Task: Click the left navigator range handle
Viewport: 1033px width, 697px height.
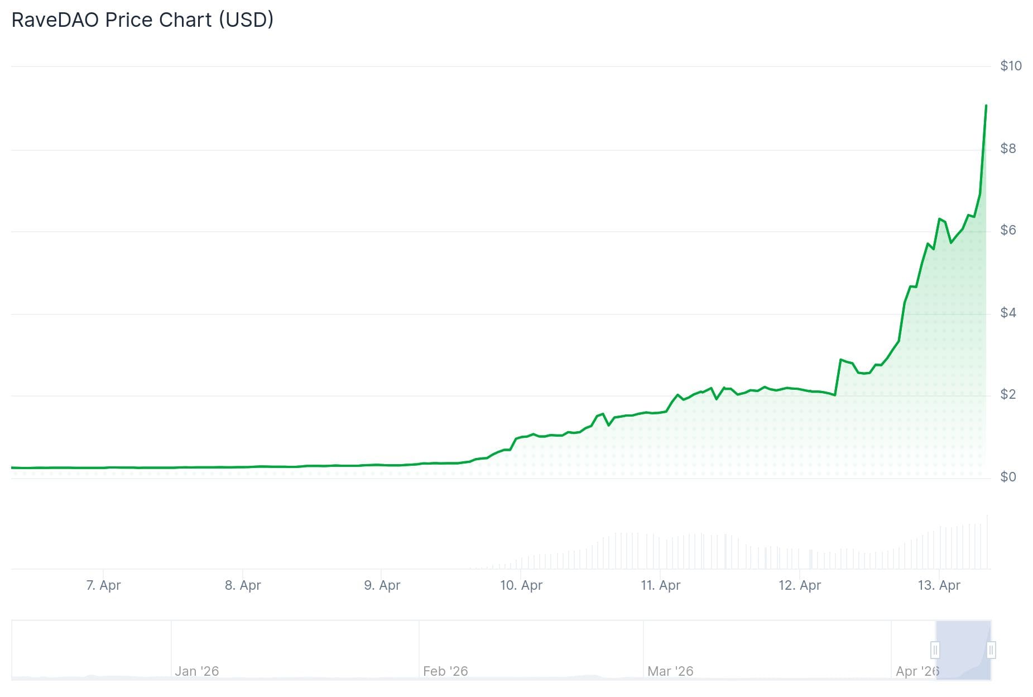Action: [x=935, y=650]
